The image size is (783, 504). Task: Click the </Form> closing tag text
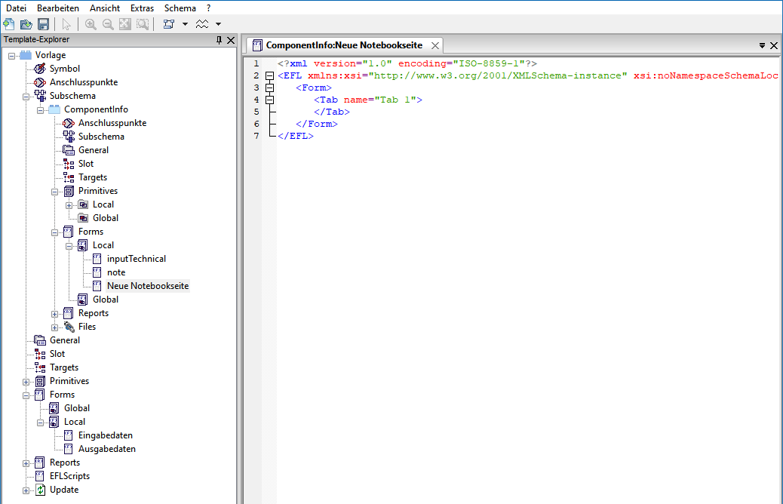click(317, 124)
